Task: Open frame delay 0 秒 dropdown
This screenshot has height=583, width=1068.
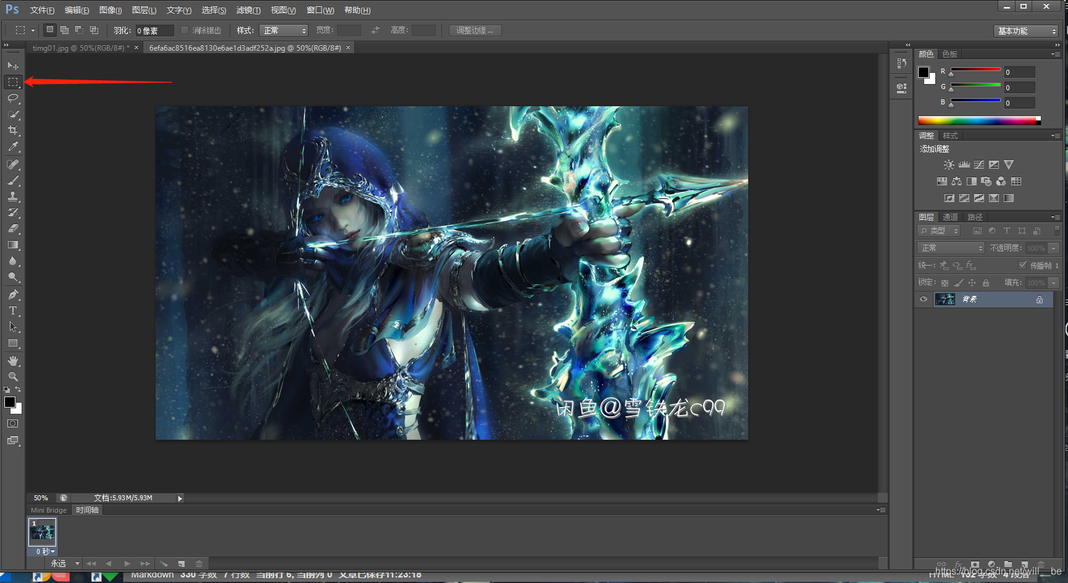Action: (45, 552)
